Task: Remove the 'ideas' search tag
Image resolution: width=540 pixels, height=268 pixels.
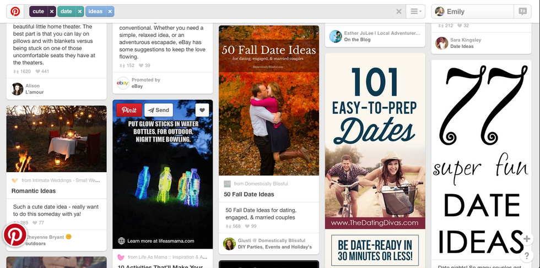Action: [x=110, y=12]
